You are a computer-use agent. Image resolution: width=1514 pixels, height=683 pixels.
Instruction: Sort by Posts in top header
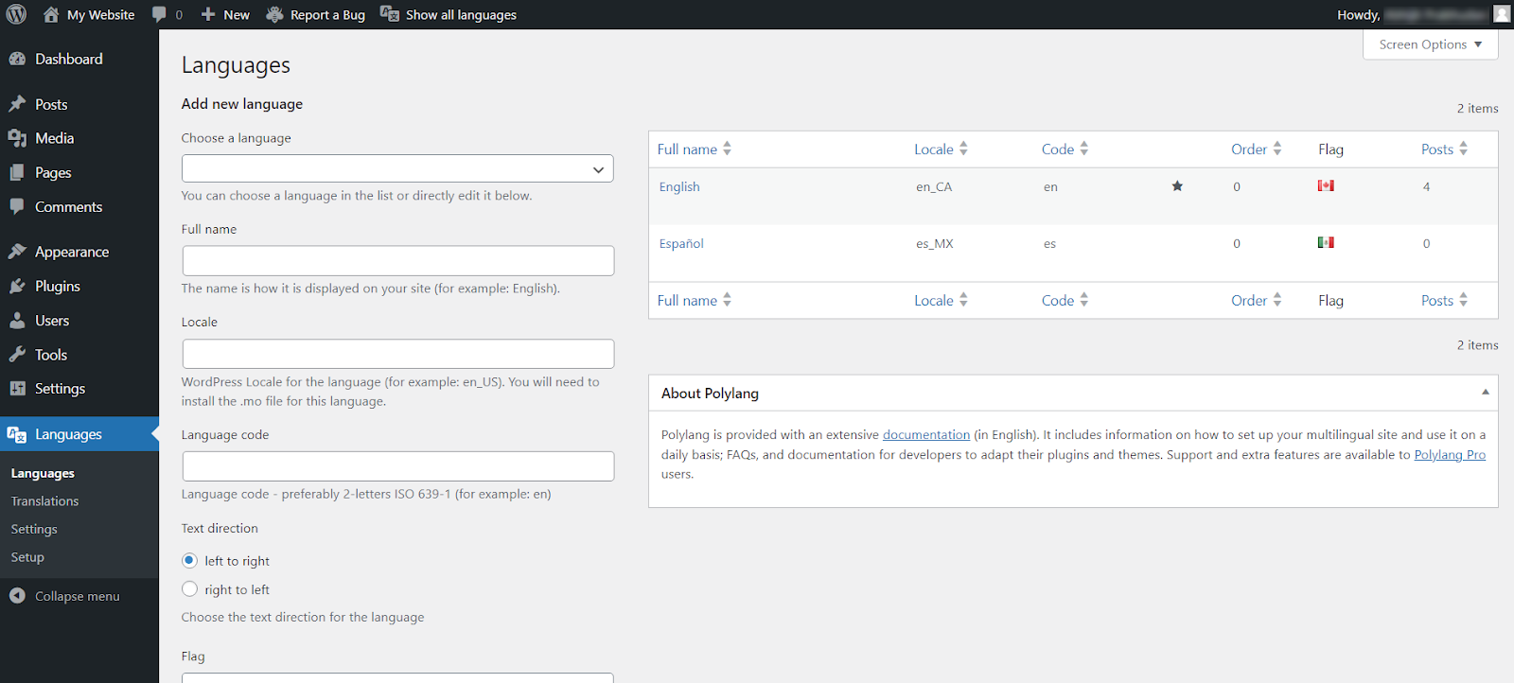click(x=1444, y=149)
